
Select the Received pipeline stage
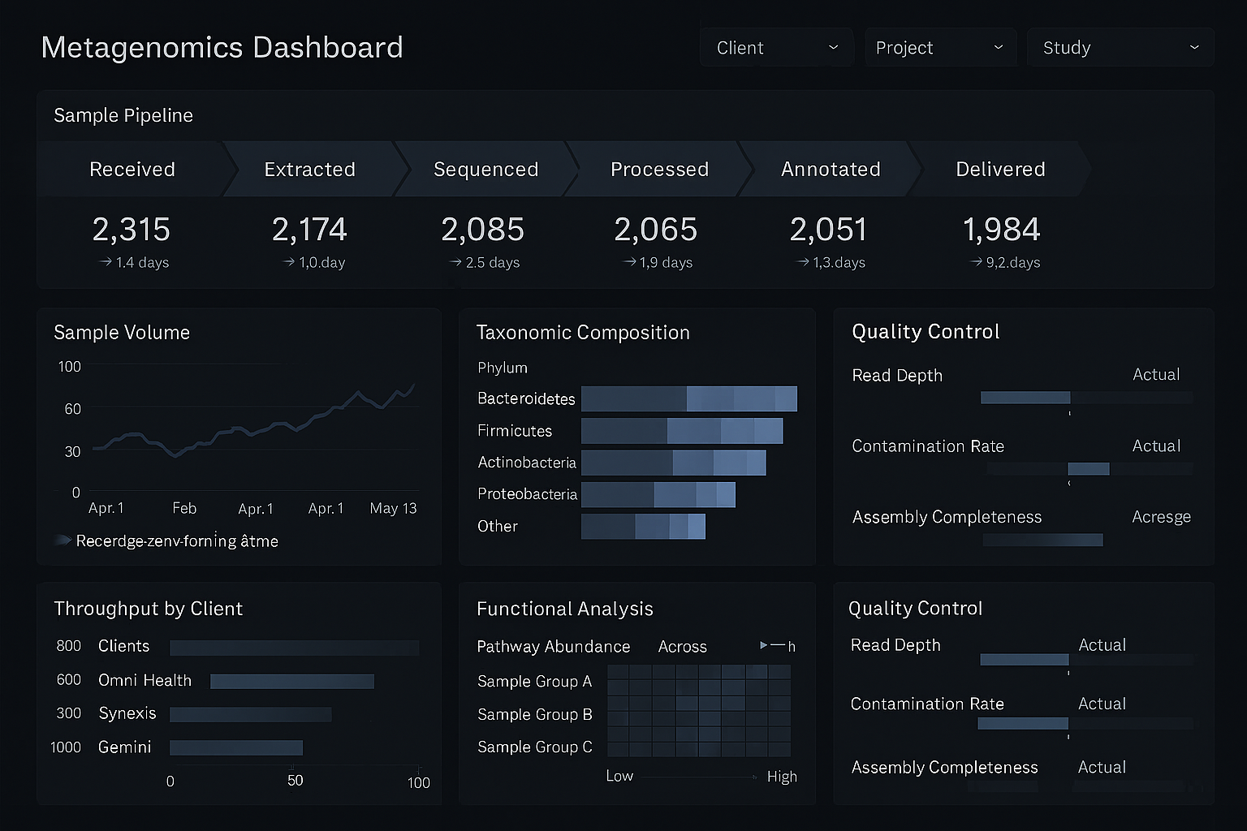click(132, 169)
